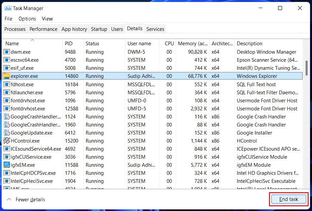Click the End task button
This screenshot has height=211, width=312.
pos(288,199)
